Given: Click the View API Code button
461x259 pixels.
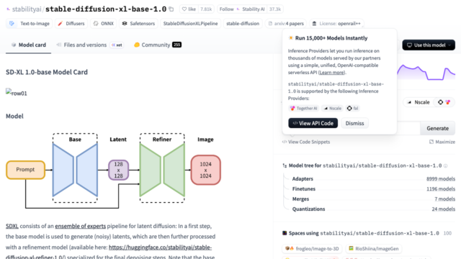Looking at the screenshot, I should click(x=313, y=123).
